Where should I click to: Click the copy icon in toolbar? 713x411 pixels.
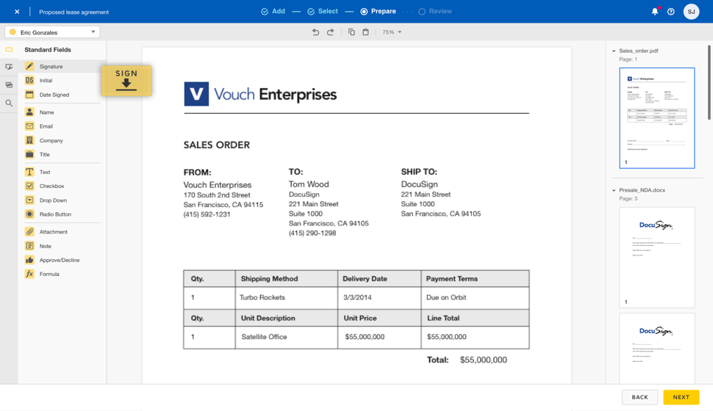point(351,32)
